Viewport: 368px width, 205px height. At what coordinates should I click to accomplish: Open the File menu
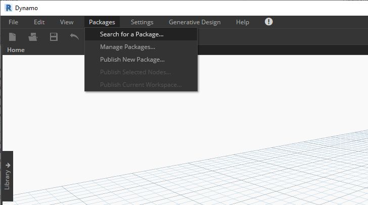tap(13, 22)
